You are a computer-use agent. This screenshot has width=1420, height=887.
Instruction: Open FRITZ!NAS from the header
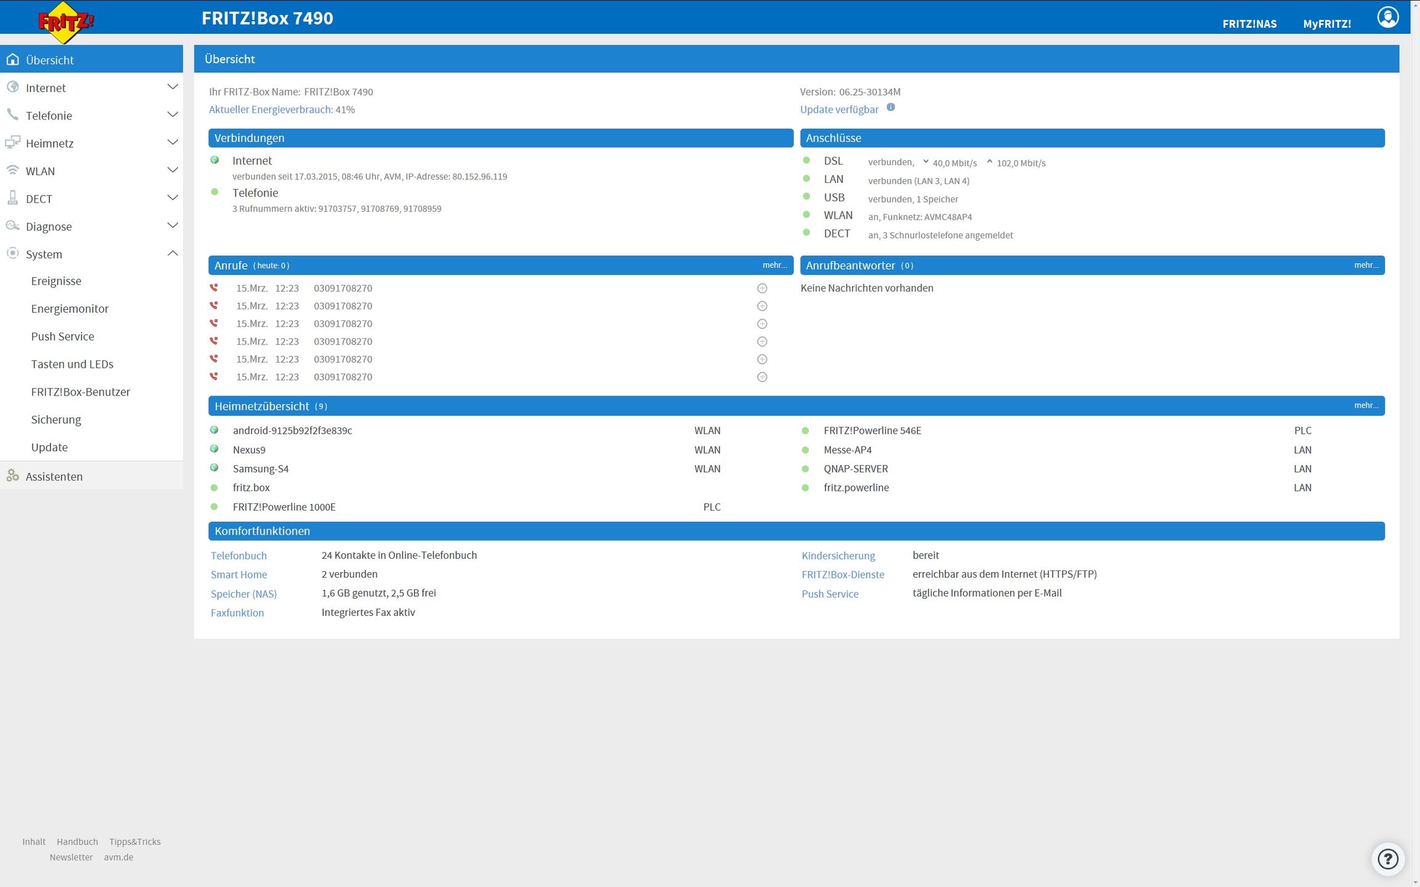pyautogui.click(x=1249, y=24)
